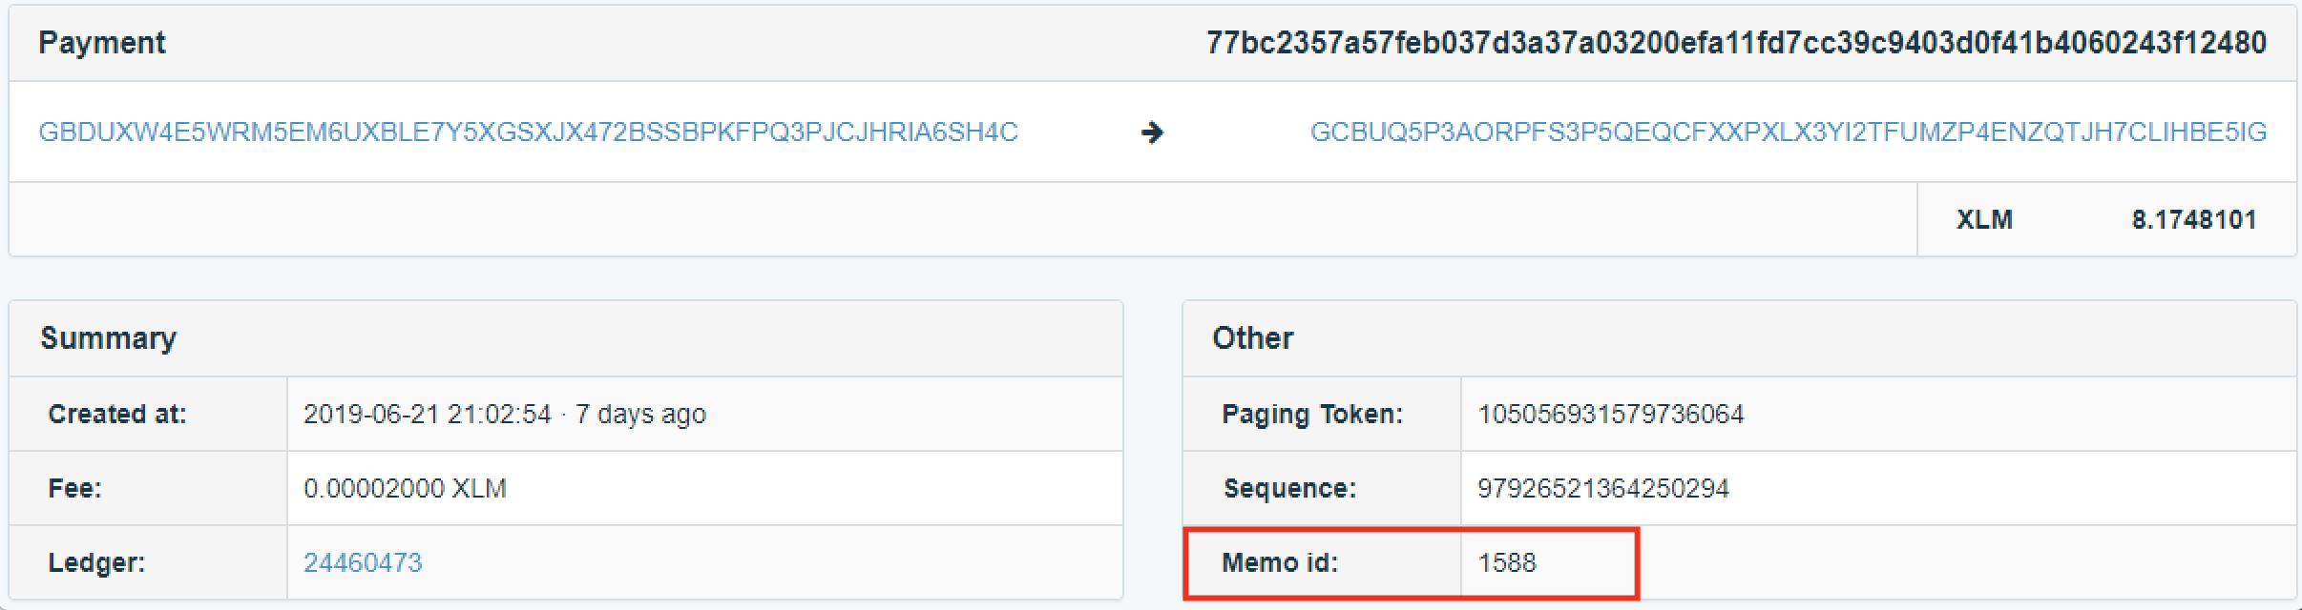Viewport: 2302px width, 610px height.
Task: Click the amount 8.1748101
Action: pos(2194,219)
